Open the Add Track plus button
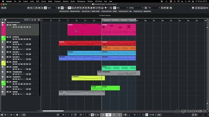The image size is (209, 117). (3, 20)
